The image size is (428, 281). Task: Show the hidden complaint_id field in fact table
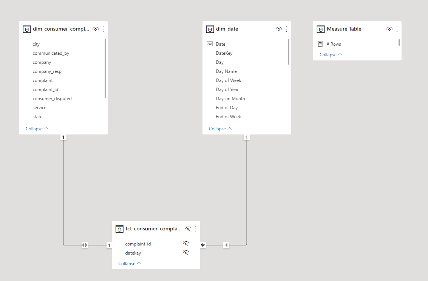click(x=186, y=244)
